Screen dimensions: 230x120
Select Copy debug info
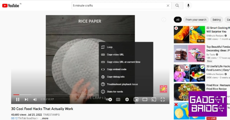click(x=126, y=77)
